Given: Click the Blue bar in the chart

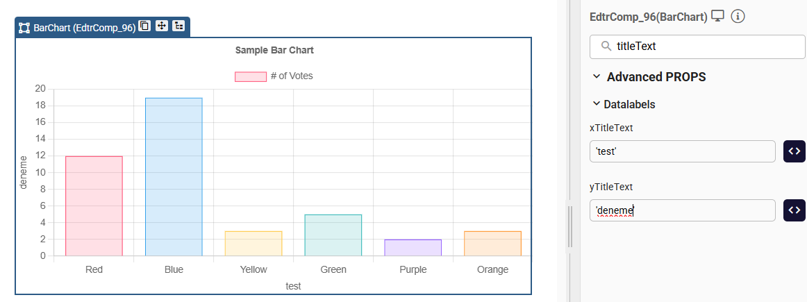Looking at the screenshot, I should point(174,177).
